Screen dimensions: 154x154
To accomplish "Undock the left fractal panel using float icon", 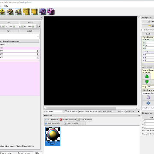I will 41,18.
